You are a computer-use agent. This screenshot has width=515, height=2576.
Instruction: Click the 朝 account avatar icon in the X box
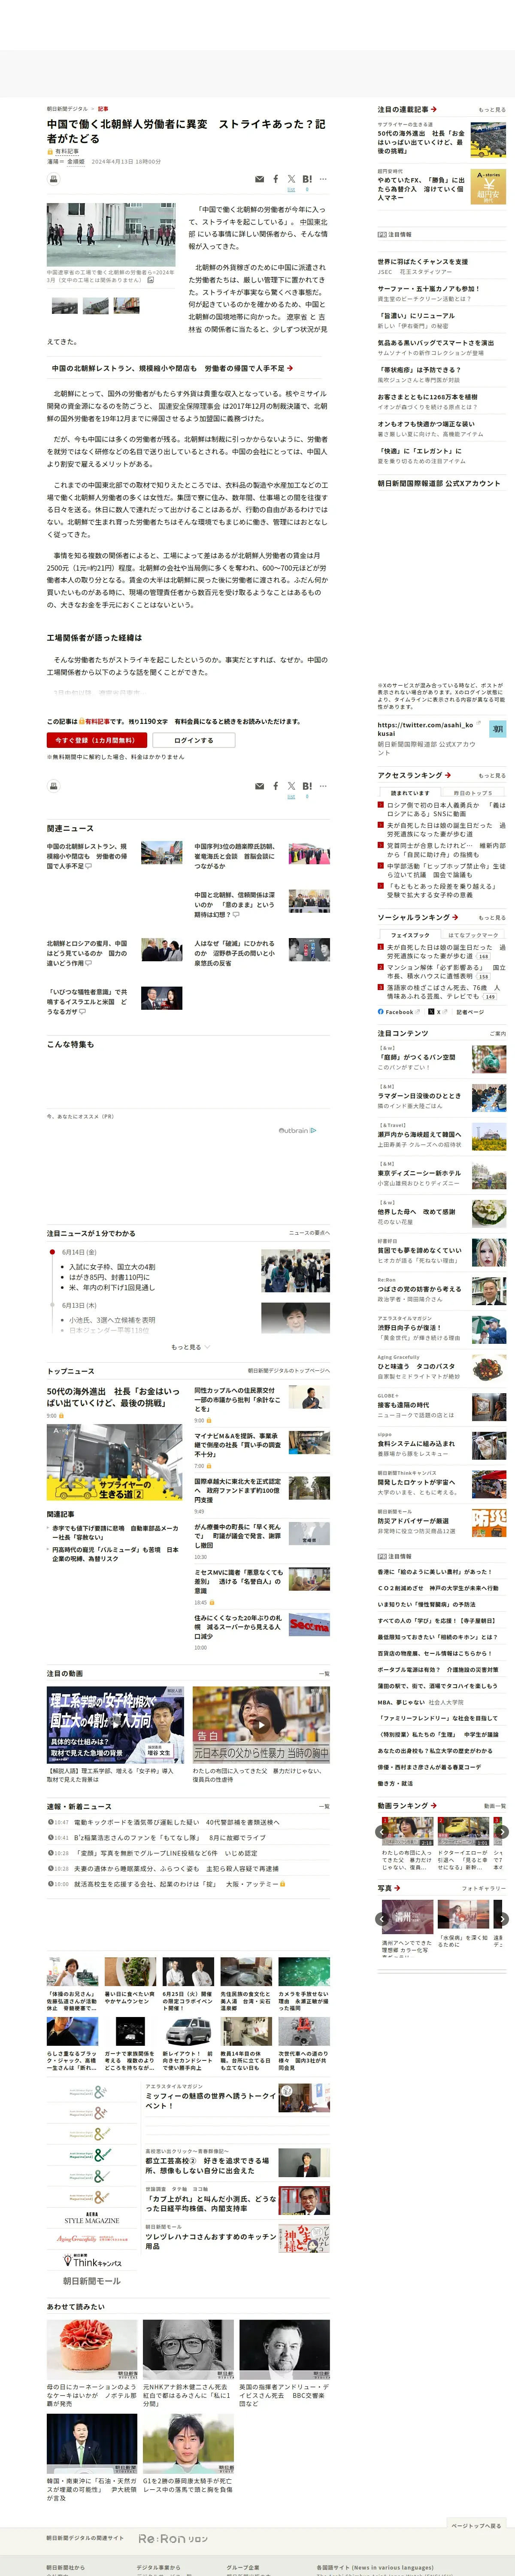(497, 729)
